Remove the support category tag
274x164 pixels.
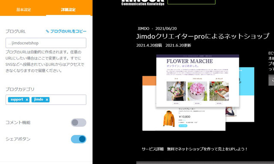[x=27, y=100]
